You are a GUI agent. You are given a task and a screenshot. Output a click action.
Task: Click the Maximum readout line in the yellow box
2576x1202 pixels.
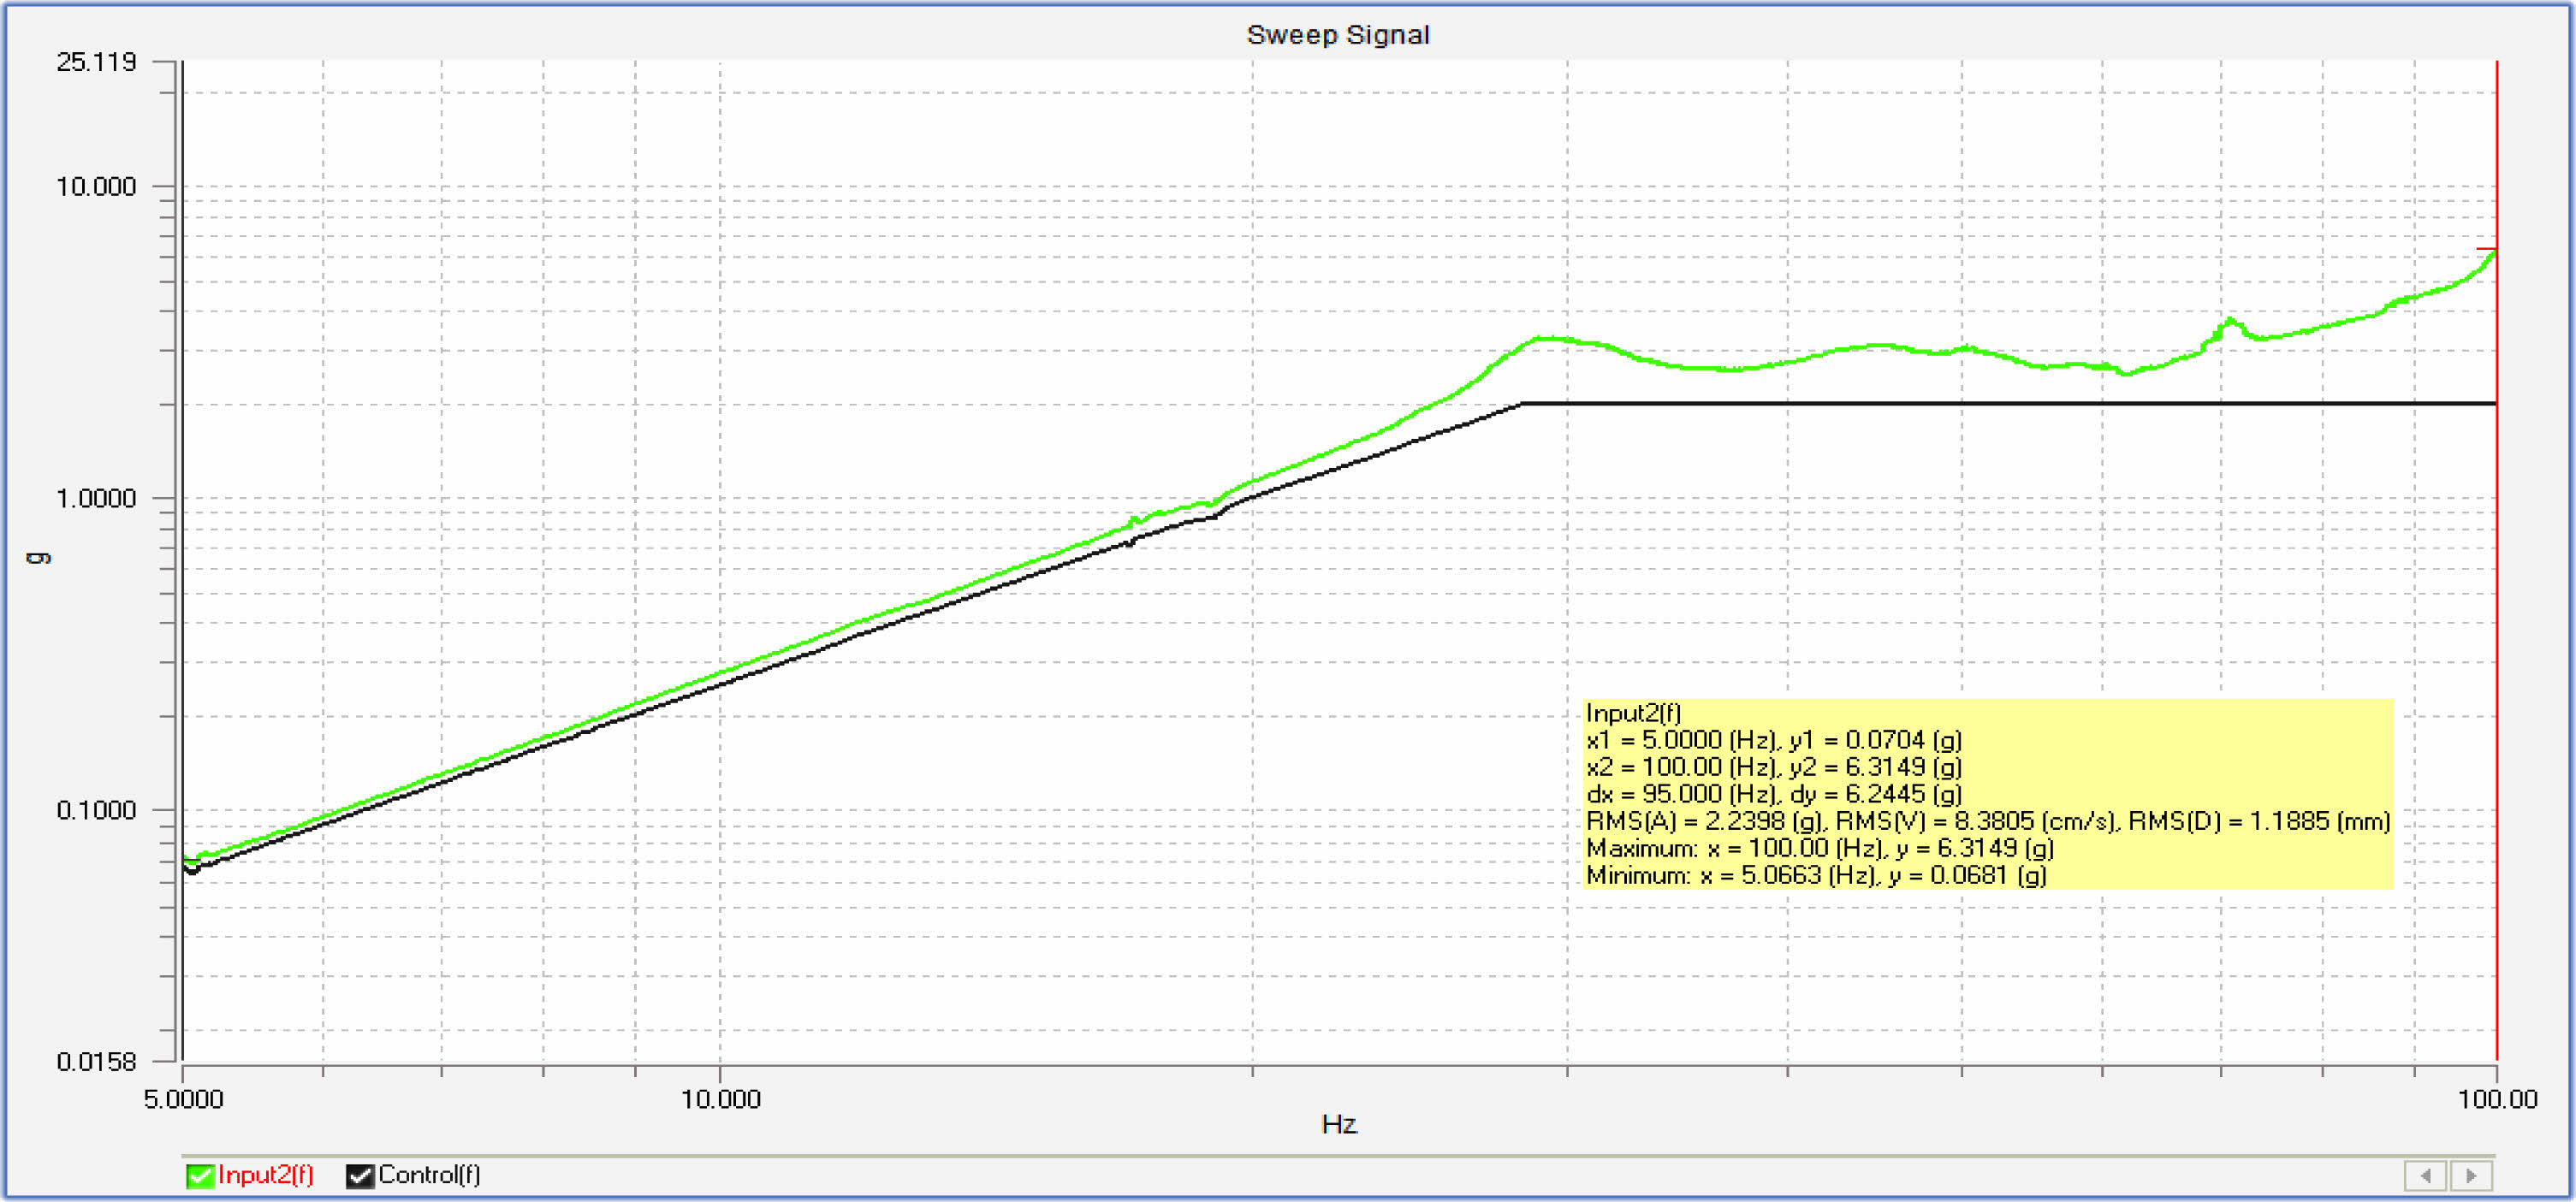[1819, 848]
